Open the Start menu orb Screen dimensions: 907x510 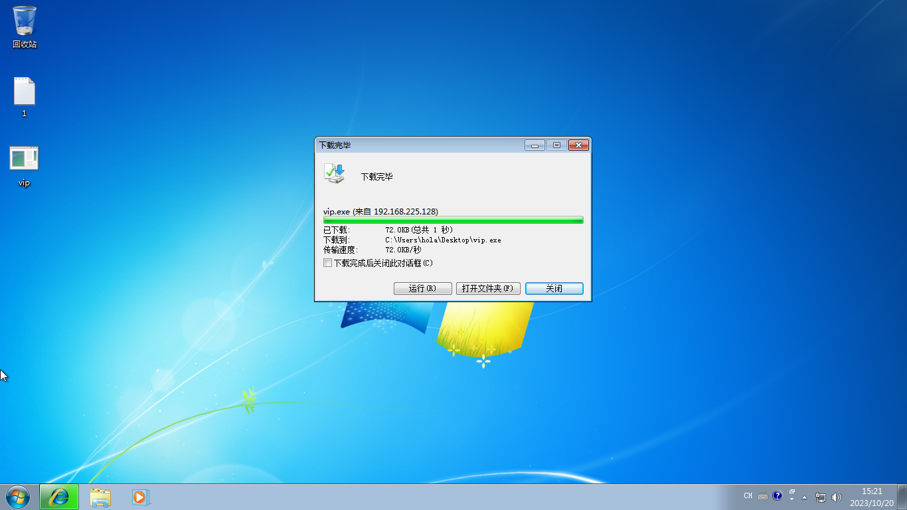click(17, 497)
